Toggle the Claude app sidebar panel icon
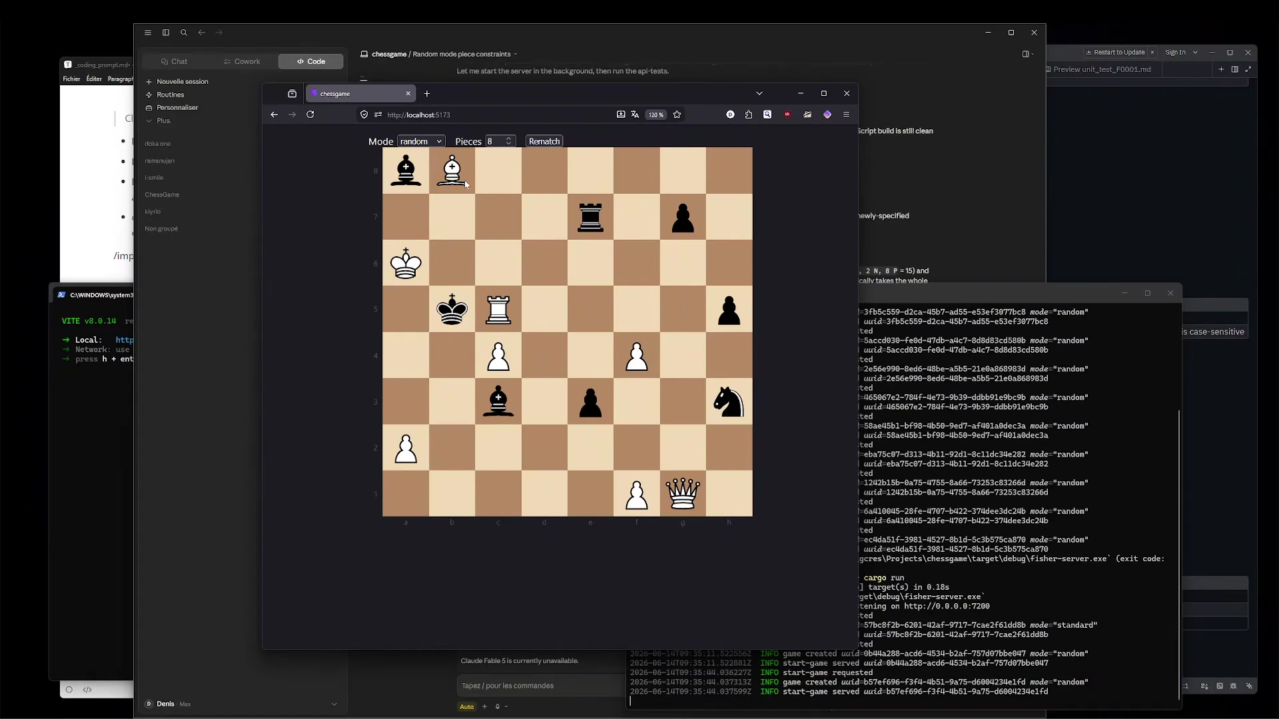Image resolution: width=1279 pixels, height=719 pixels. point(166,33)
